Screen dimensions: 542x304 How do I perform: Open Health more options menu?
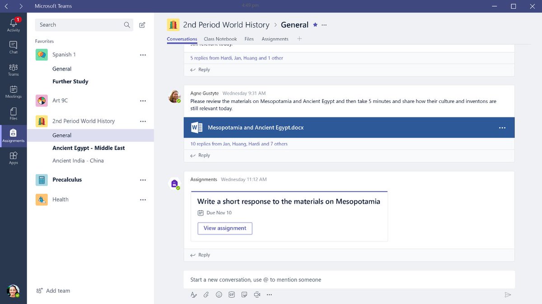pos(143,200)
